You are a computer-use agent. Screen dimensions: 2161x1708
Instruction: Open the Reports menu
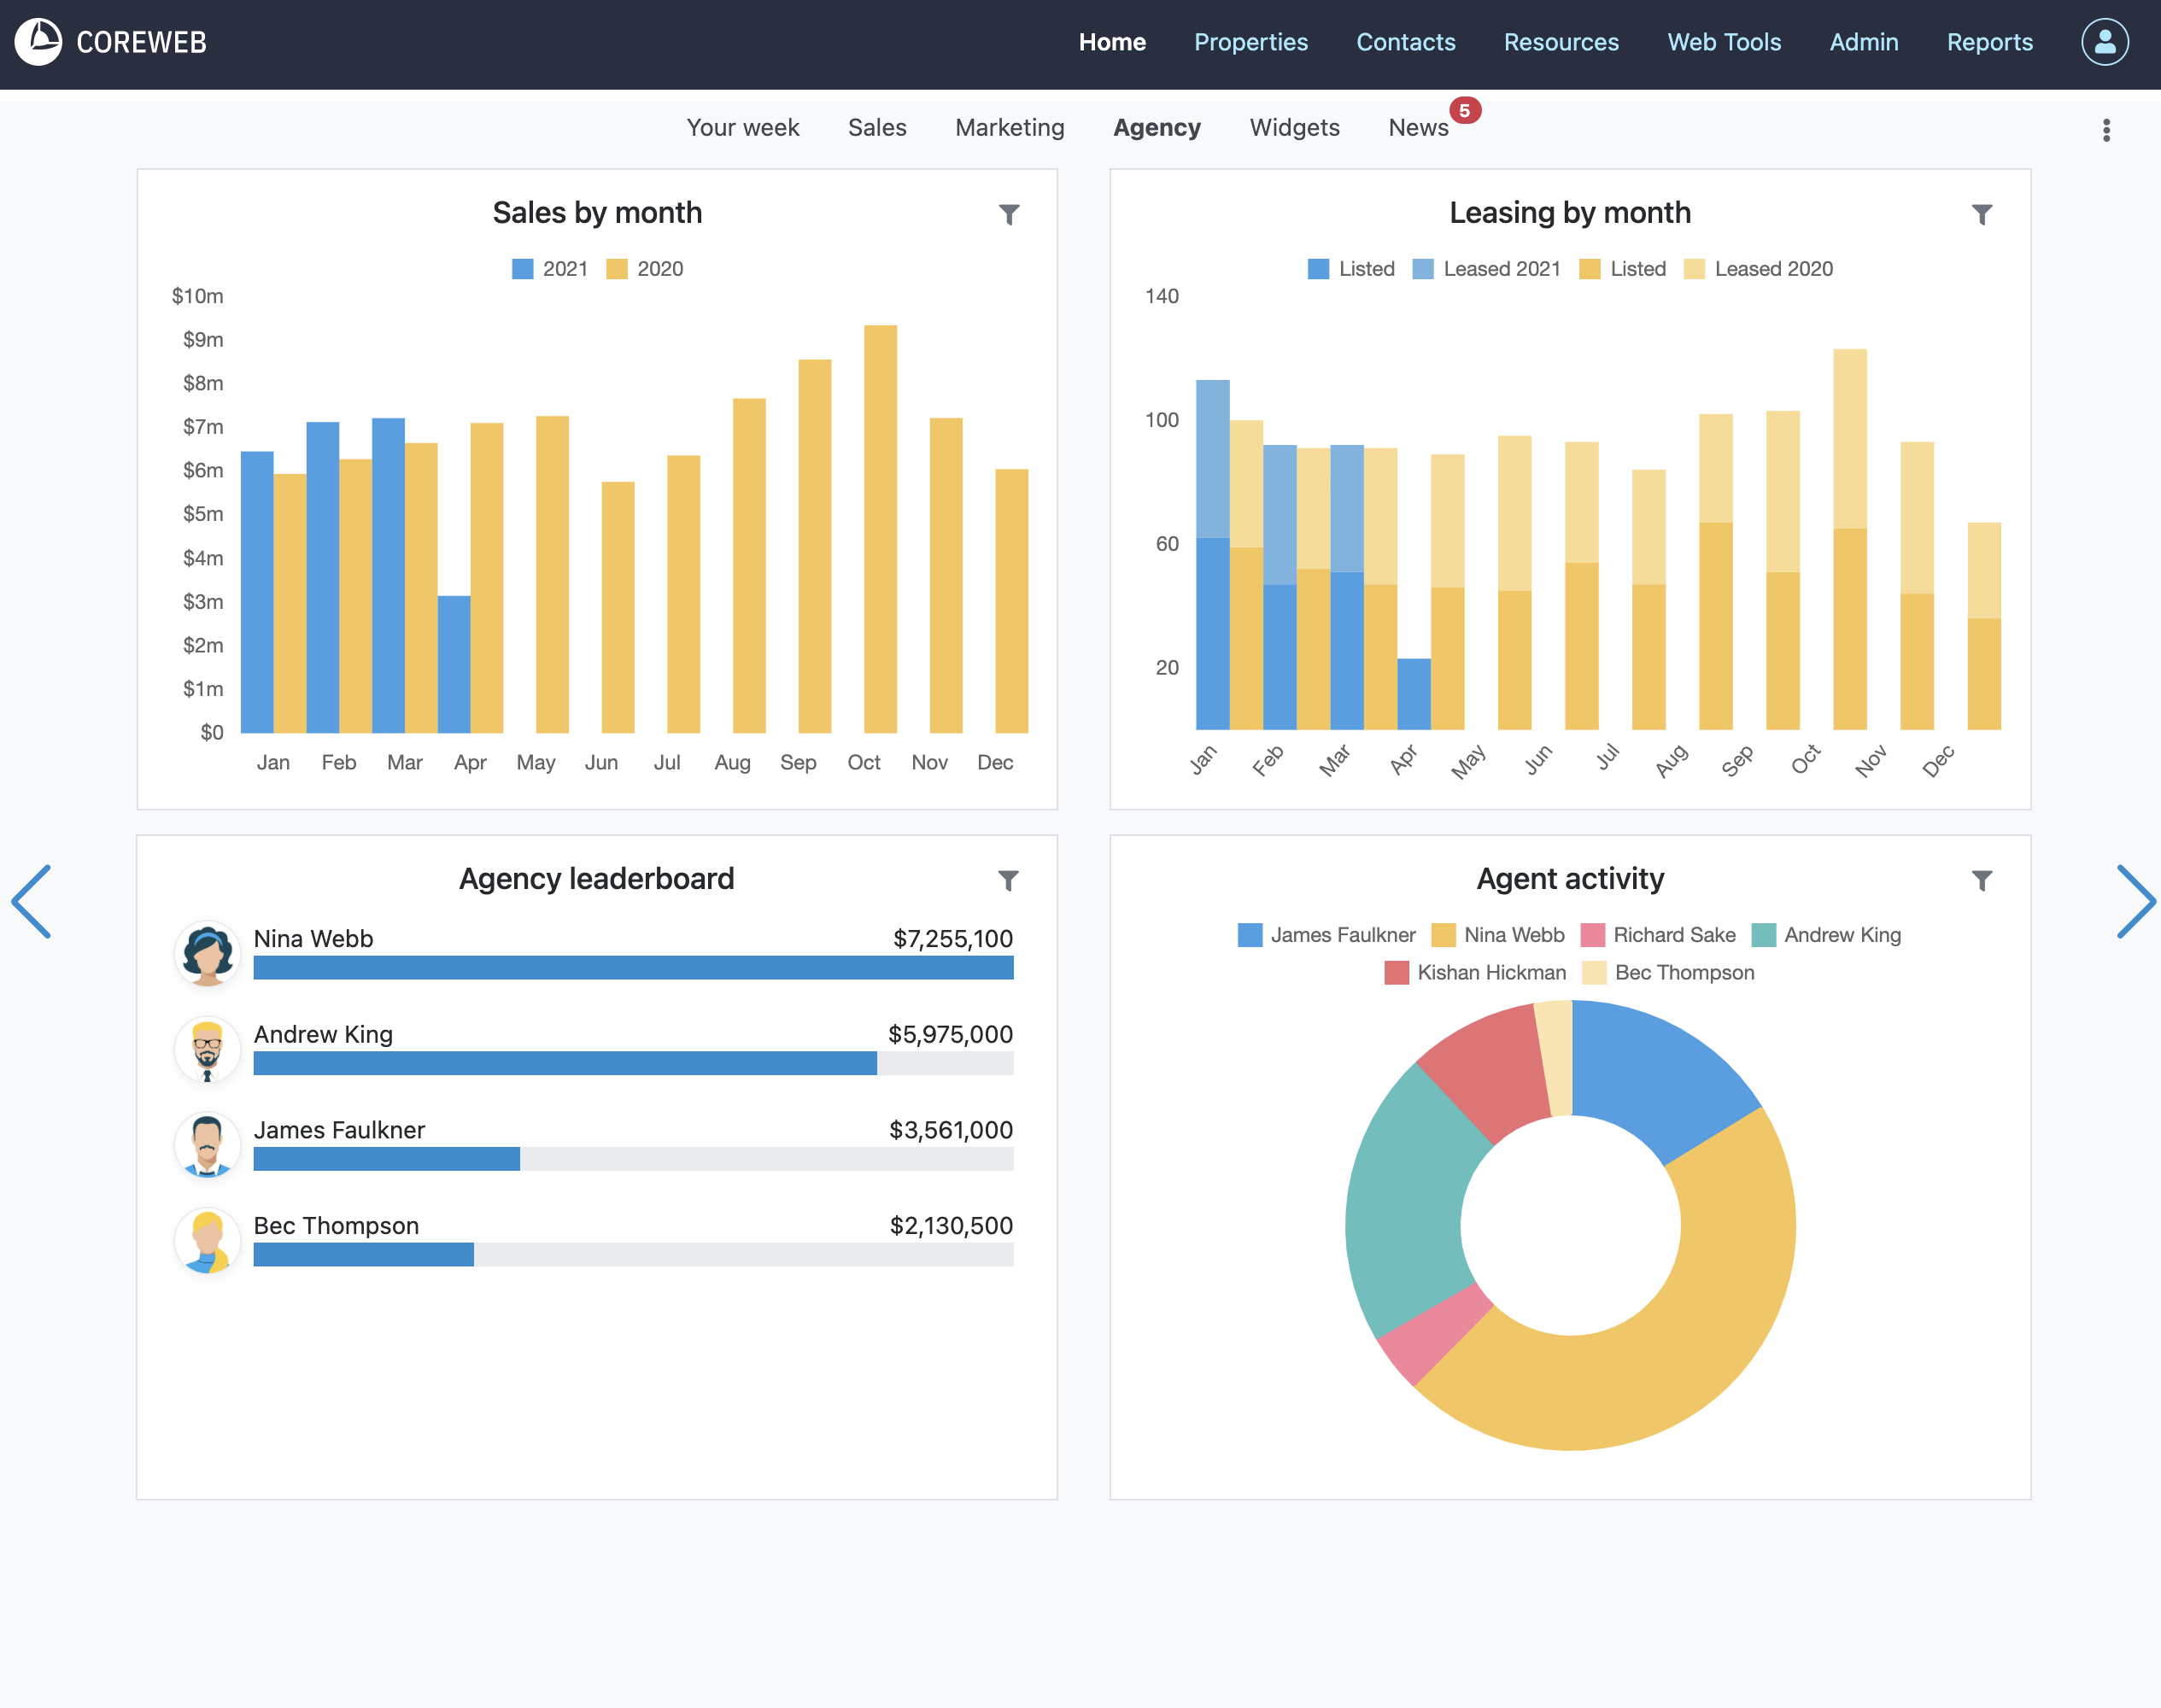tap(1989, 42)
